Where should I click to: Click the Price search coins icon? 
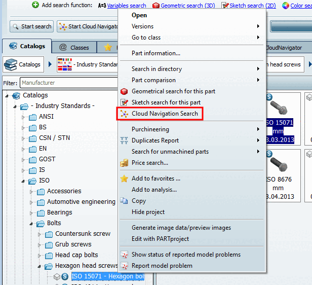[124, 163]
